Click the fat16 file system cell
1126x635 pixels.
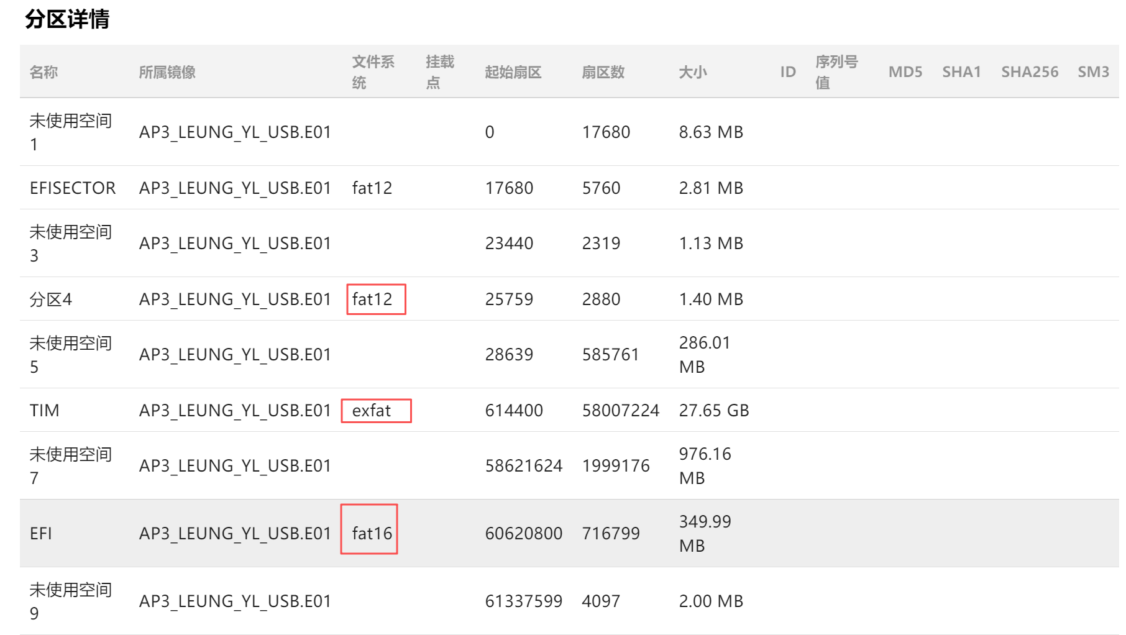point(372,533)
